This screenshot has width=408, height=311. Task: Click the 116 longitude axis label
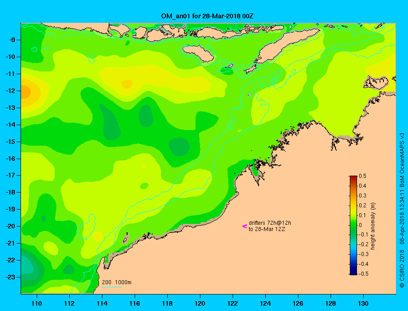click(x=135, y=303)
